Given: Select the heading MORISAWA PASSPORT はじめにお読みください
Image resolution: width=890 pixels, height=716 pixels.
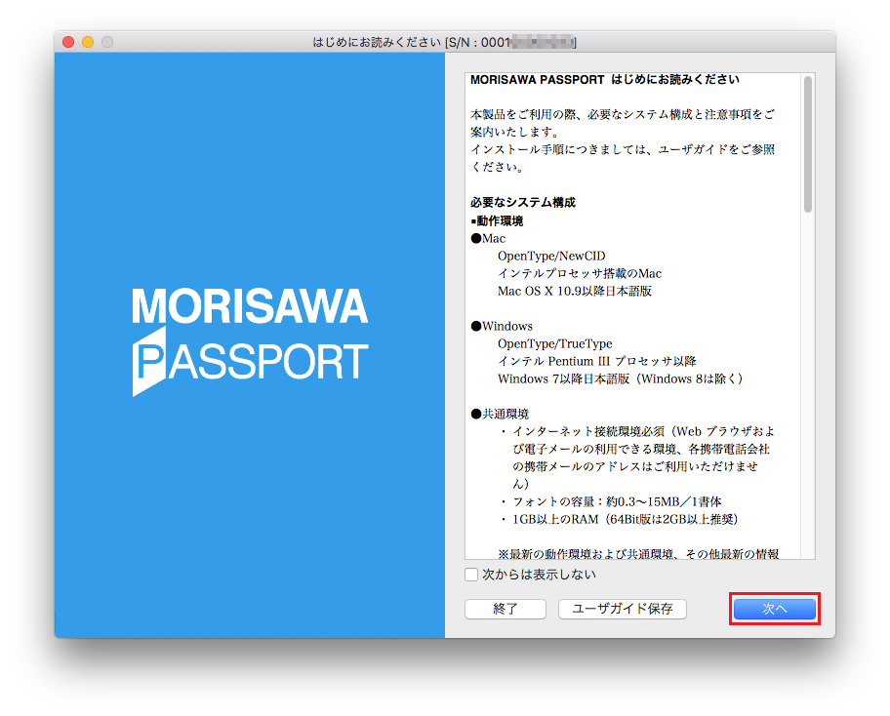Looking at the screenshot, I should click(607, 79).
